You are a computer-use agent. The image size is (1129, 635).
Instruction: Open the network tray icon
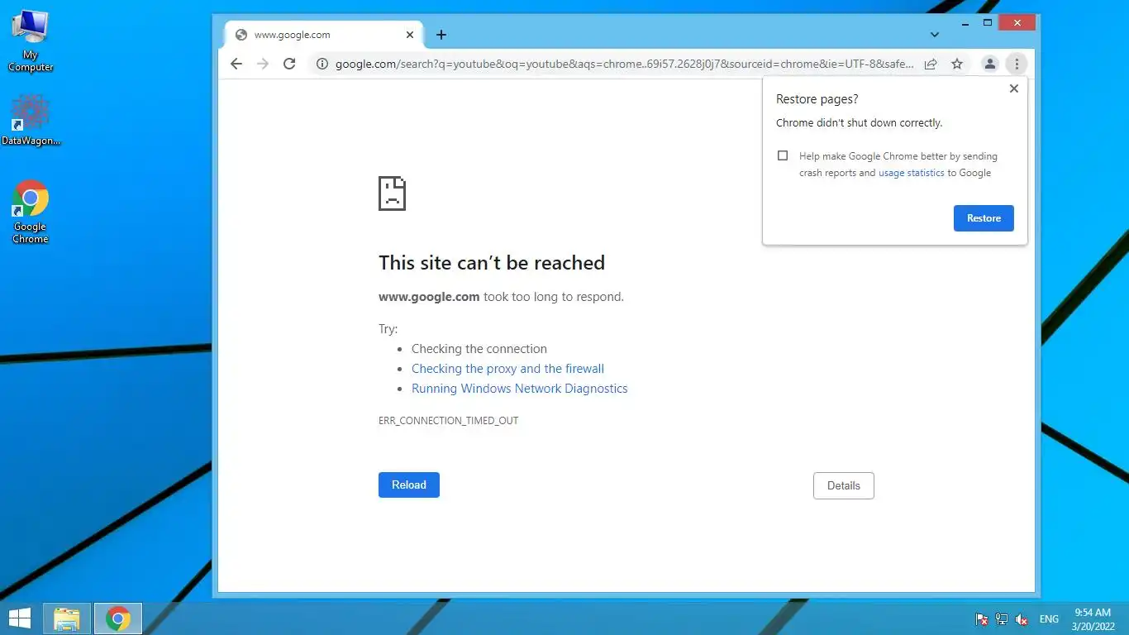pyautogui.click(x=1002, y=619)
